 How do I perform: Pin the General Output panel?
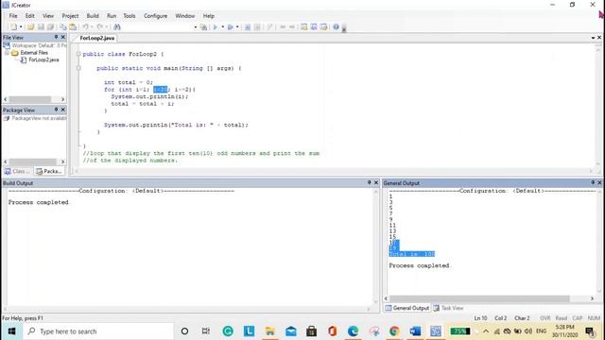click(x=593, y=182)
